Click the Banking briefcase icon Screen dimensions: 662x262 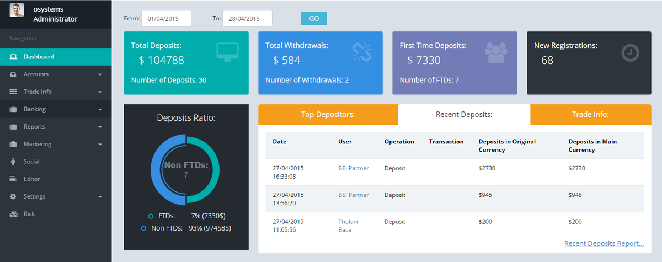[x=13, y=109]
